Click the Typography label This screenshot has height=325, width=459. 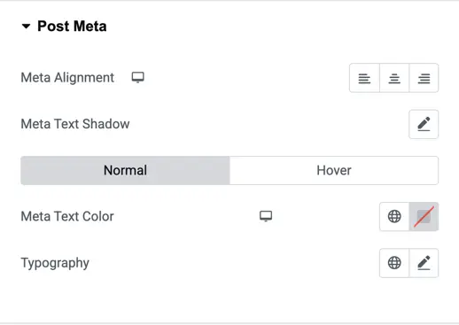pyautogui.click(x=55, y=263)
